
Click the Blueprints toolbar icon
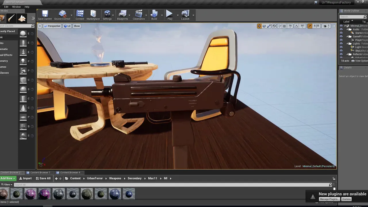click(x=122, y=15)
